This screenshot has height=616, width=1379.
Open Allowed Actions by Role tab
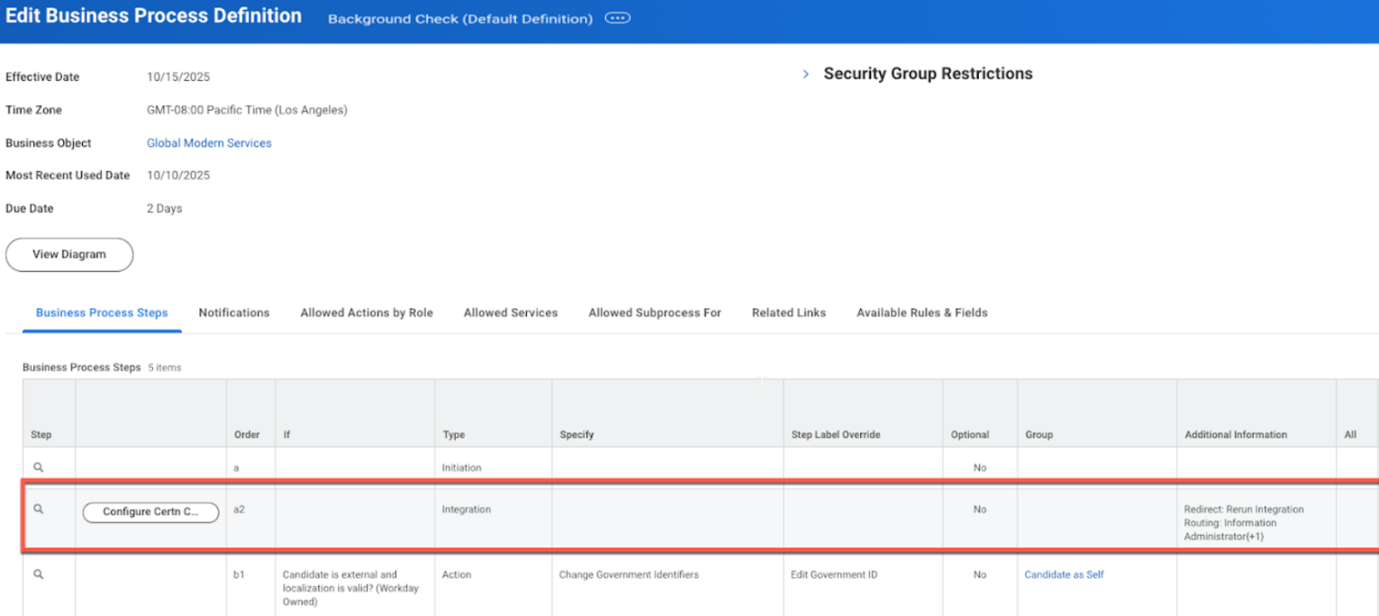click(367, 313)
